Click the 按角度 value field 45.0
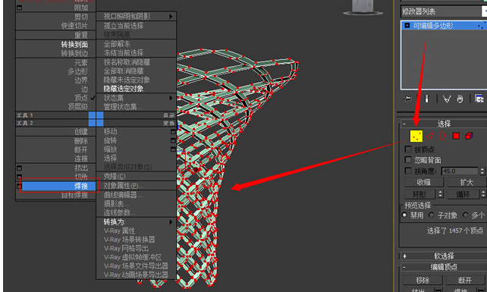 click(460, 171)
